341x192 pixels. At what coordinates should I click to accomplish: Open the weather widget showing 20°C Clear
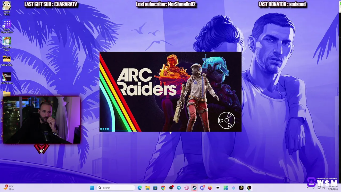[x=9, y=188]
